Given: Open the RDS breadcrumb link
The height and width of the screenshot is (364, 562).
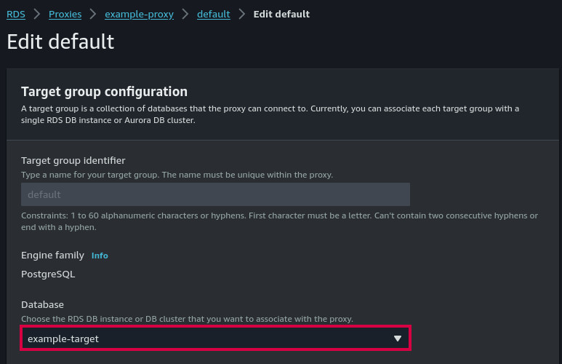Looking at the screenshot, I should tap(16, 14).
